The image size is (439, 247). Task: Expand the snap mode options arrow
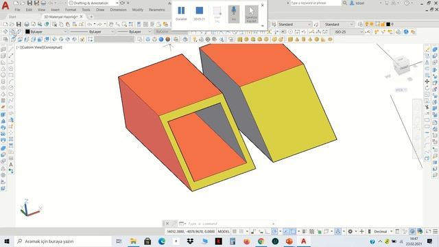pos(247,231)
